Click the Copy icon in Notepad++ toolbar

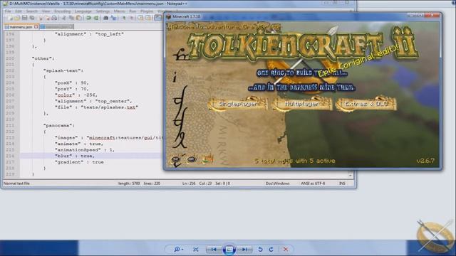(71, 18)
